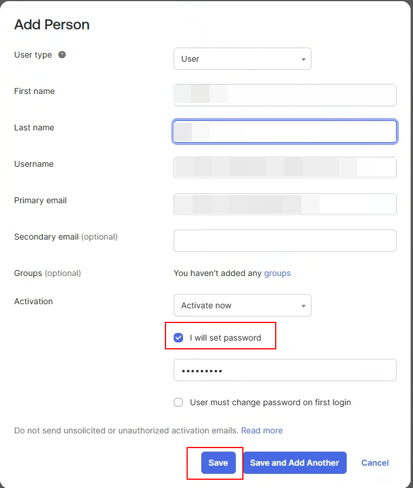Click the Secondary email input box
Image resolution: width=413 pixels, height=488 pixels.
point(285,241)
